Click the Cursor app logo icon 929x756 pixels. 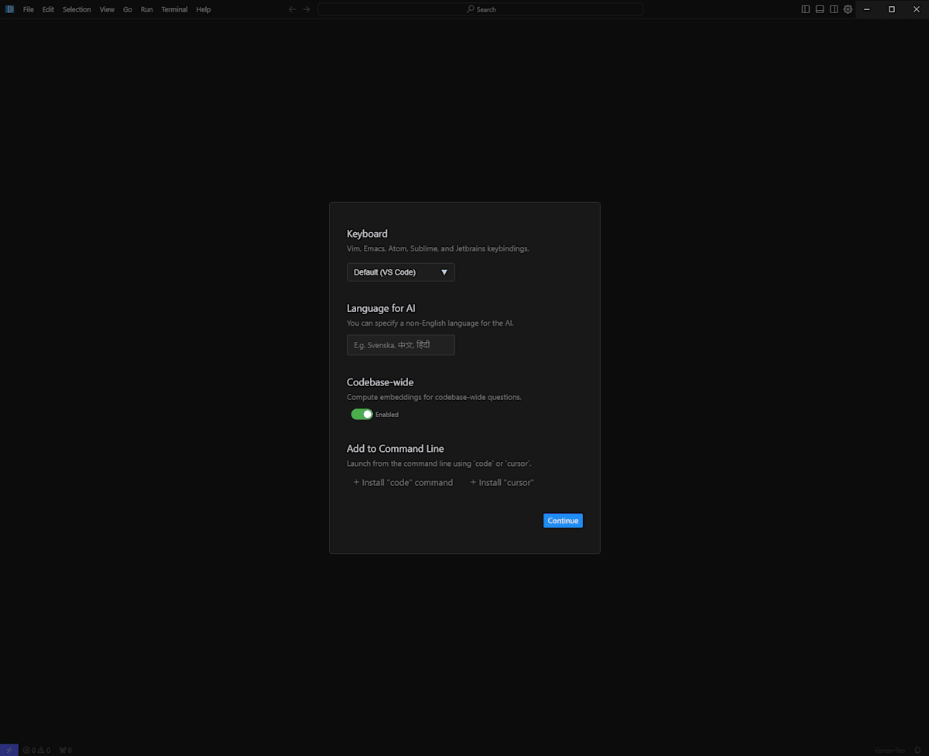(10, 9)
